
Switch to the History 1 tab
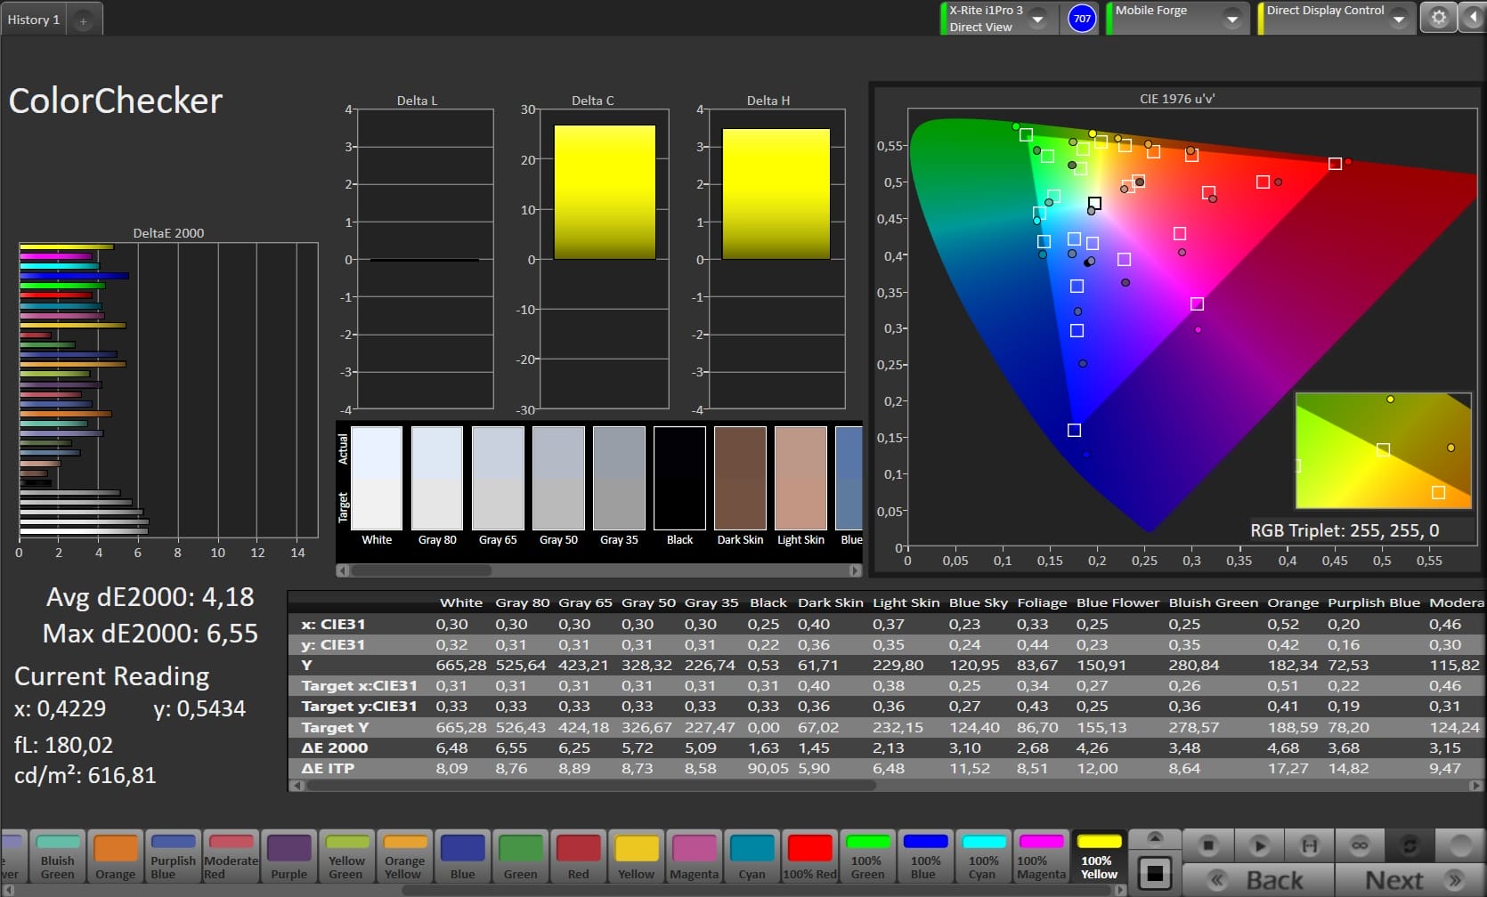[x=34, y=20]
